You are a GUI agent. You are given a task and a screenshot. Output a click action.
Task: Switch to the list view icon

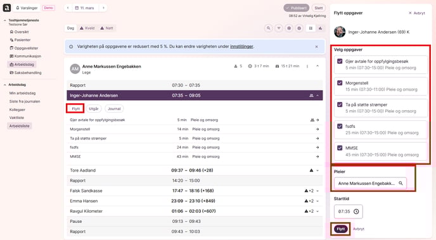[311, 28]
